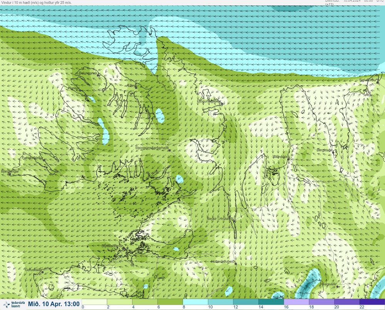Screen dimensions: 385x310
Task: Select the 0–2 m/s pale legend swatch
Action: click(x=94, y=302)
